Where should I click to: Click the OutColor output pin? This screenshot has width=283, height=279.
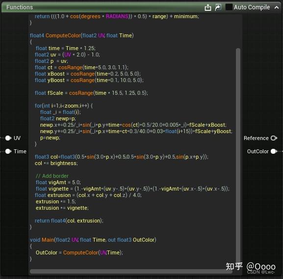[x=274, y=151]
